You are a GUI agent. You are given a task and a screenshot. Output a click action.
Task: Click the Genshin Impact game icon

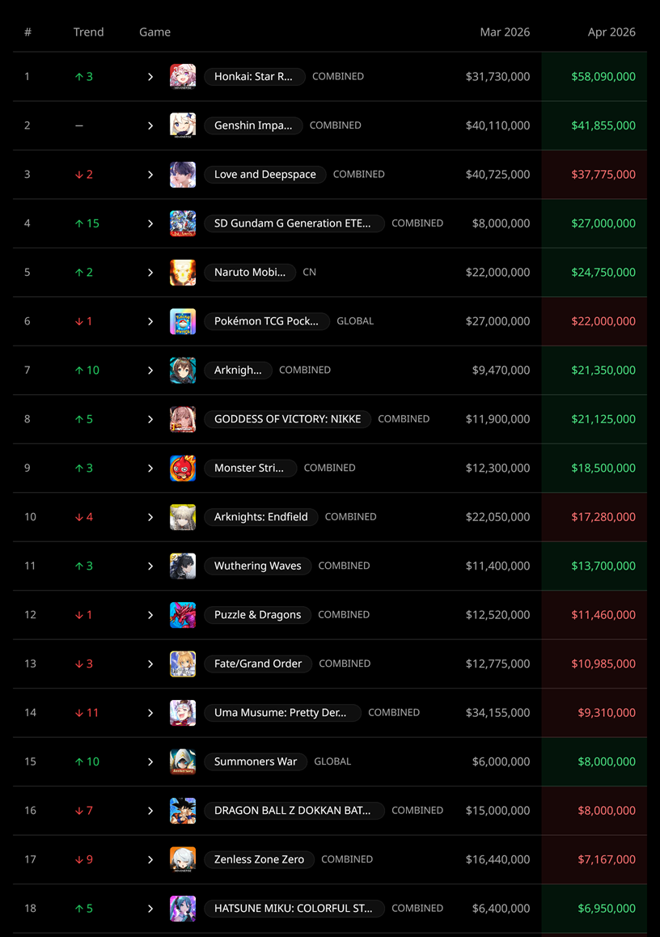[x=183, y=125]
